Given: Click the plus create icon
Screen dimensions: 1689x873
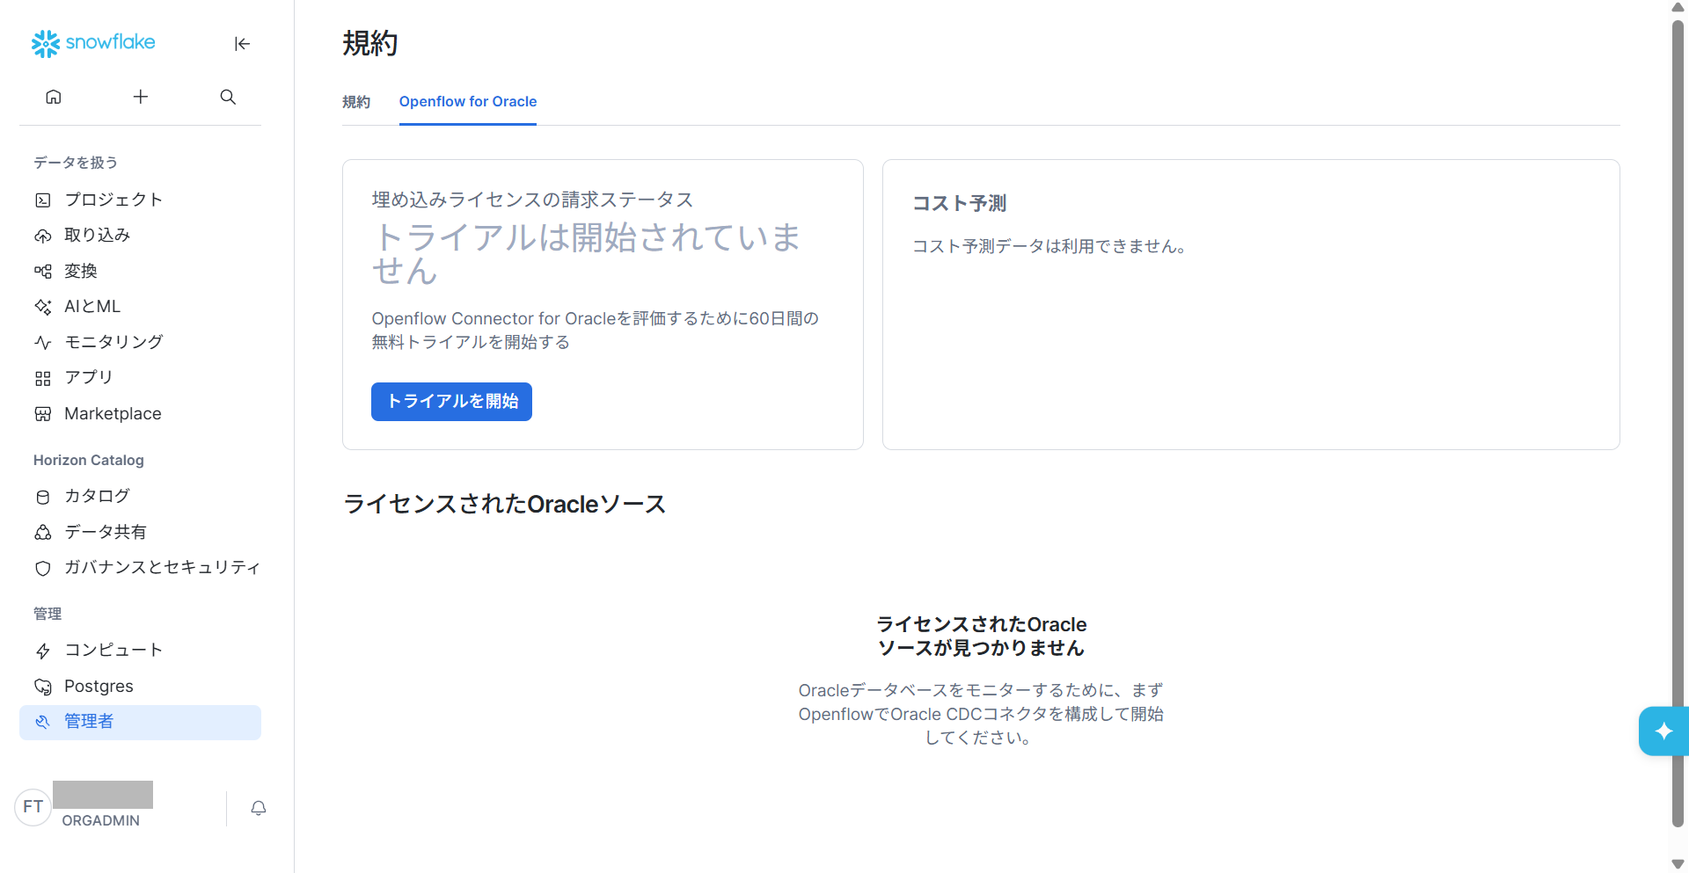Looking at the screenshot, I should pyautogui.click(x=141, y=97).
